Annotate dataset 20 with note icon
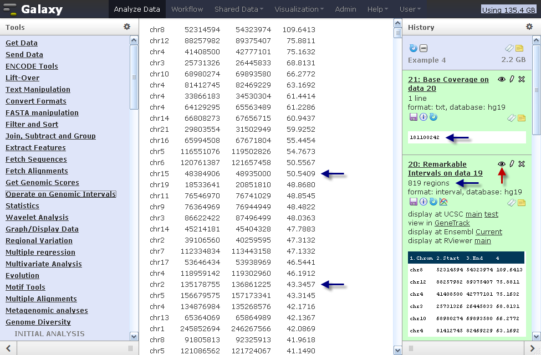This screenshot has height=355, width=541. (522, 203)
